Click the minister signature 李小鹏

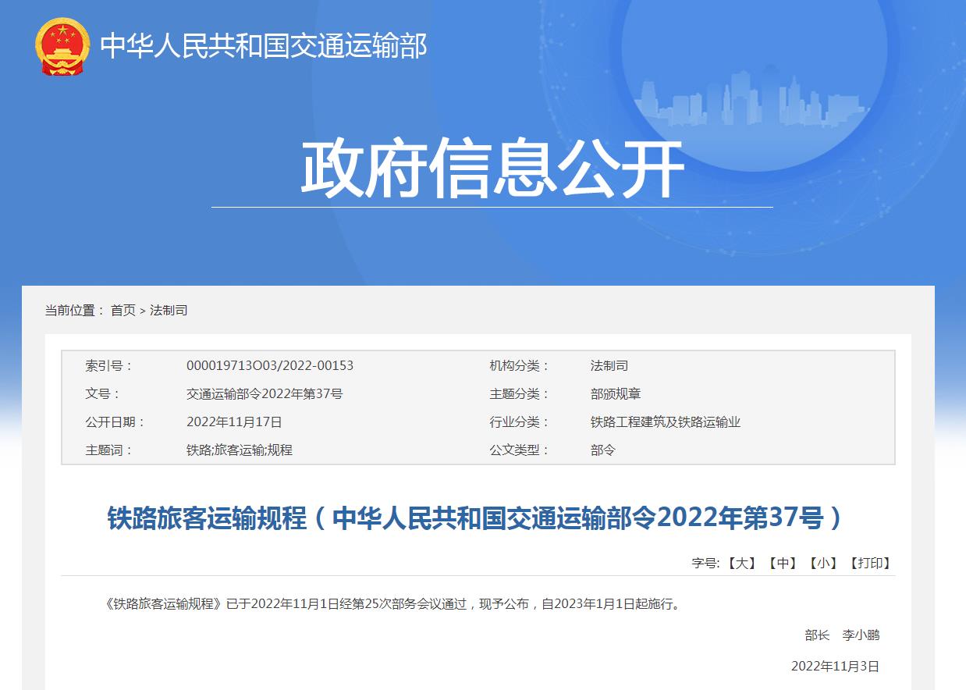[x=861, y=635]
